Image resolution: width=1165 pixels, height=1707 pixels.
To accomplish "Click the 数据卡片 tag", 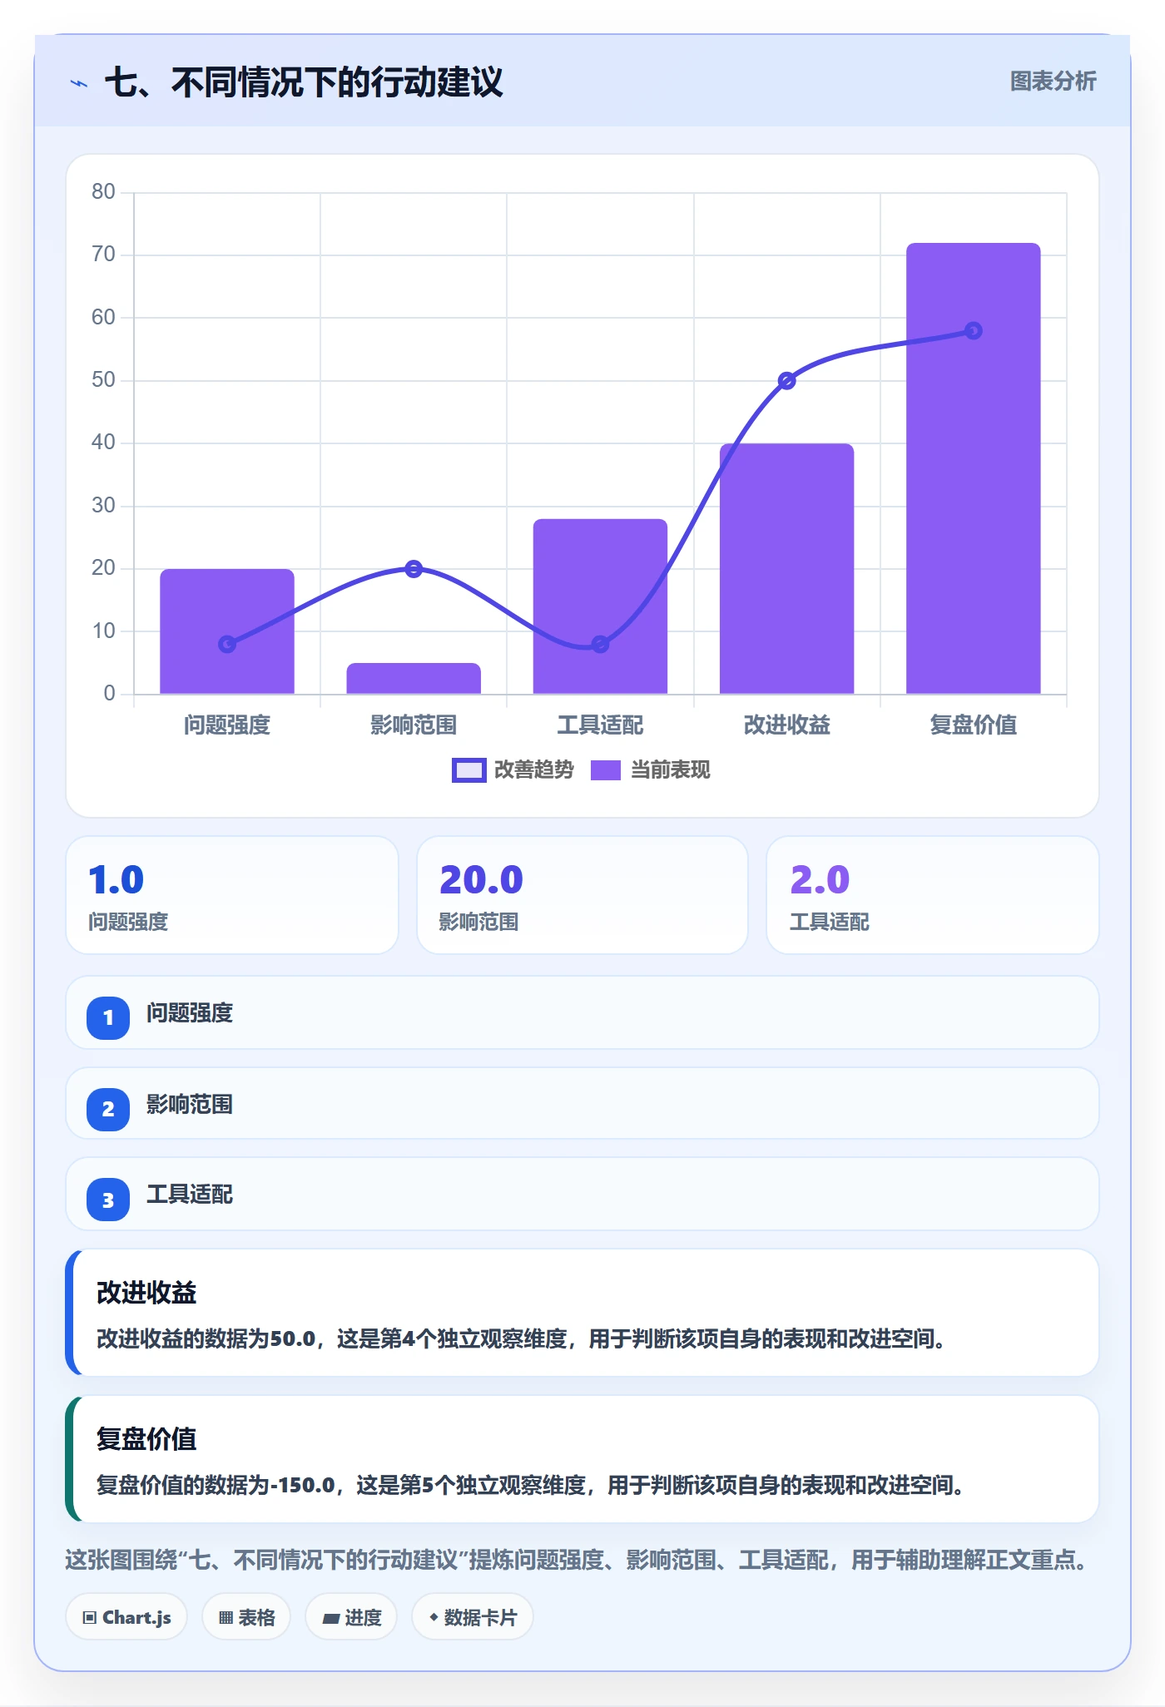I will 473,1617.
